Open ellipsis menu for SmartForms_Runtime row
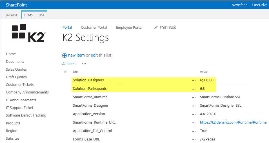Viewport: 269px width, 143px height. pyautogui.click(x=194, y=98)
